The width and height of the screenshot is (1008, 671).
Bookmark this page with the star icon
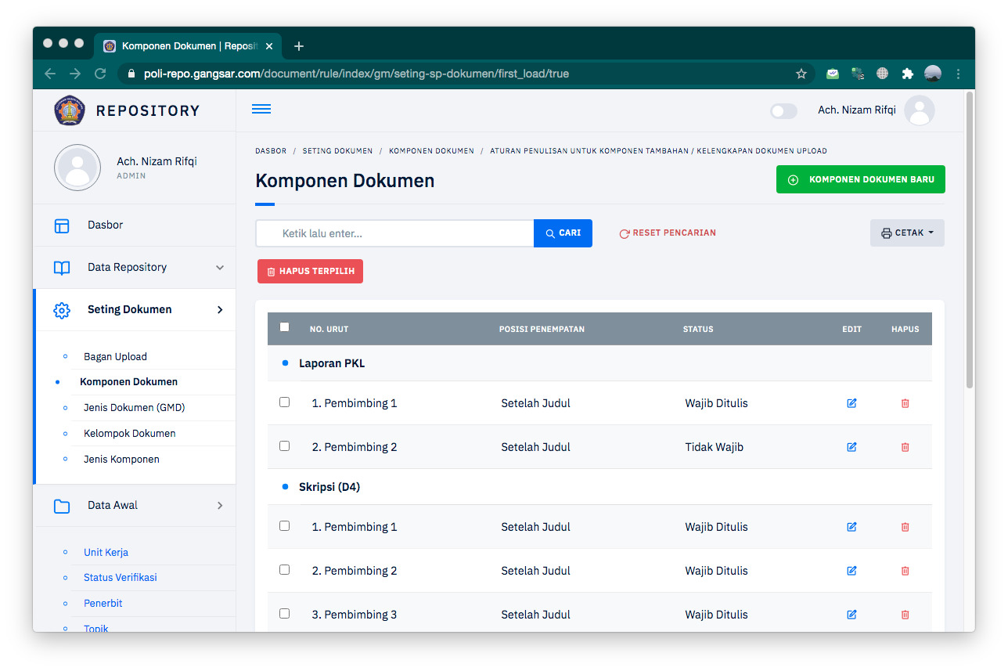coord(801,74)
